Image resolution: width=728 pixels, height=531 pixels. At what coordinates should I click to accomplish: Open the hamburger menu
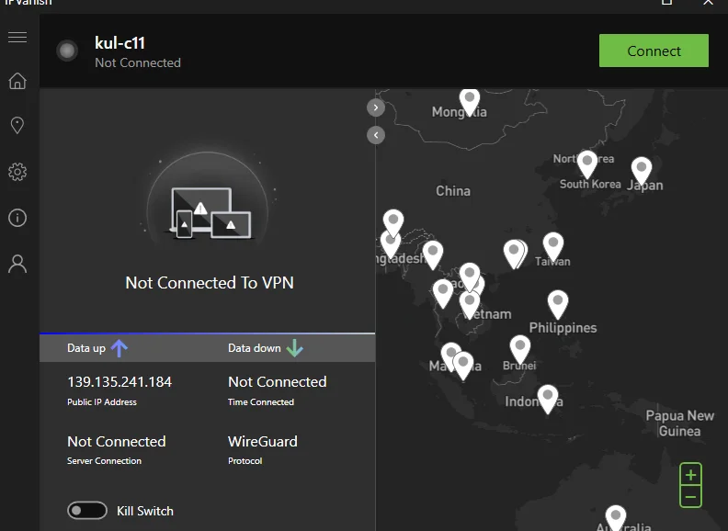(x=17, y=37)
